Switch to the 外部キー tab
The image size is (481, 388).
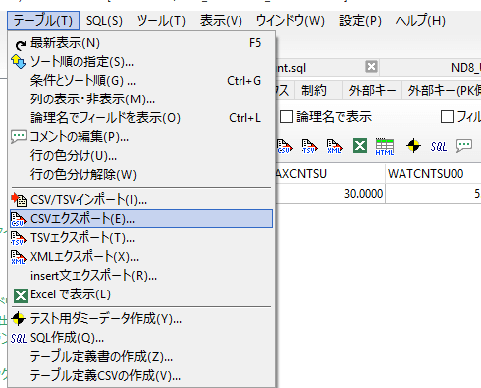coord(372,90)
